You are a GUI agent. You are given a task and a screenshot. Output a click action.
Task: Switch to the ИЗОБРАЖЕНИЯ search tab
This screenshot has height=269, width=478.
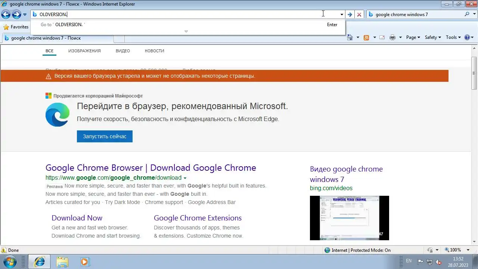coord(84,51)
